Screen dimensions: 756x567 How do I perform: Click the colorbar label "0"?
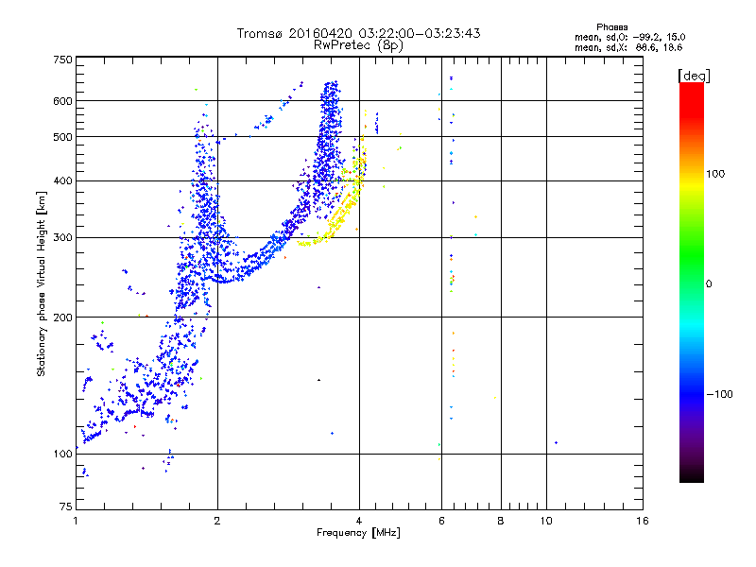coord(709,284)
